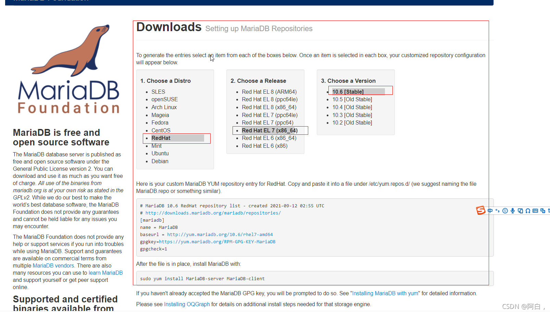Choose Mageia distro
This screenshot has width=550, height=313.
(x=160, y=115)
